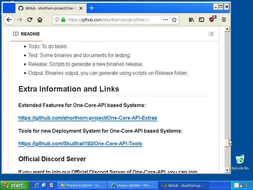253x190 pixels.
Task: Open the Firefox home page
Action: pyautogui.click(x=40, y=20)
